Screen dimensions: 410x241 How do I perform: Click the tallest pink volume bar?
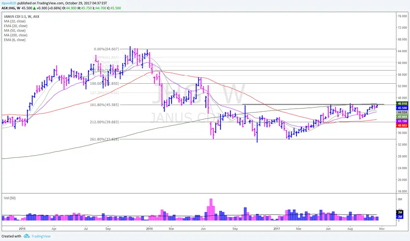[x=211, y=210]
